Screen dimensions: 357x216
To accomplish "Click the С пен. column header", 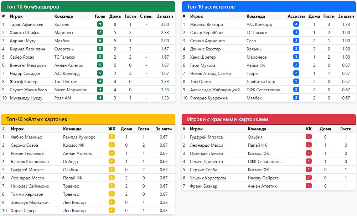I will (x=146, y=16).
